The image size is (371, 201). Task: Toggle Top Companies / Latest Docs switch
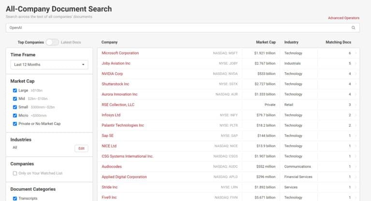[x=52, y=42]
